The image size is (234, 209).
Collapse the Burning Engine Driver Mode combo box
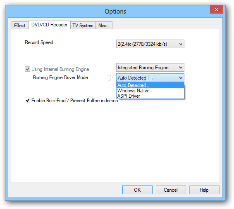pos(150,77)
